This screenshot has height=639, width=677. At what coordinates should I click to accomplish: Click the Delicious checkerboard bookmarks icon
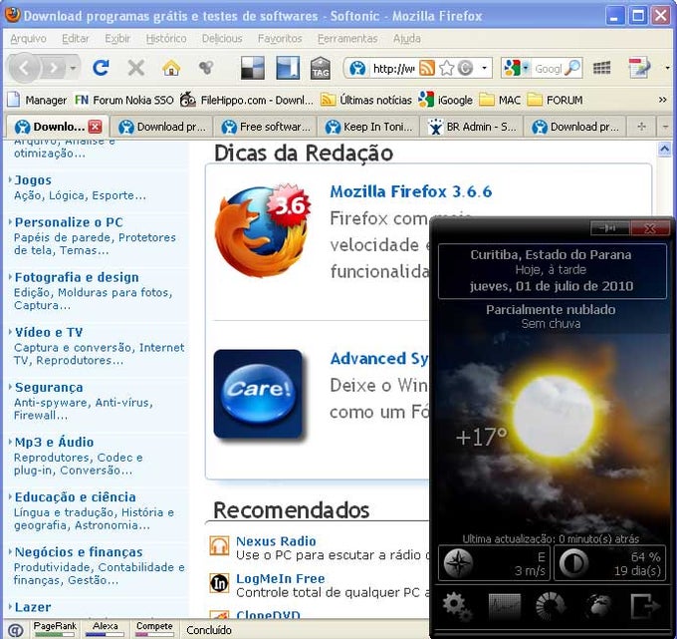[x=253, y=68]
